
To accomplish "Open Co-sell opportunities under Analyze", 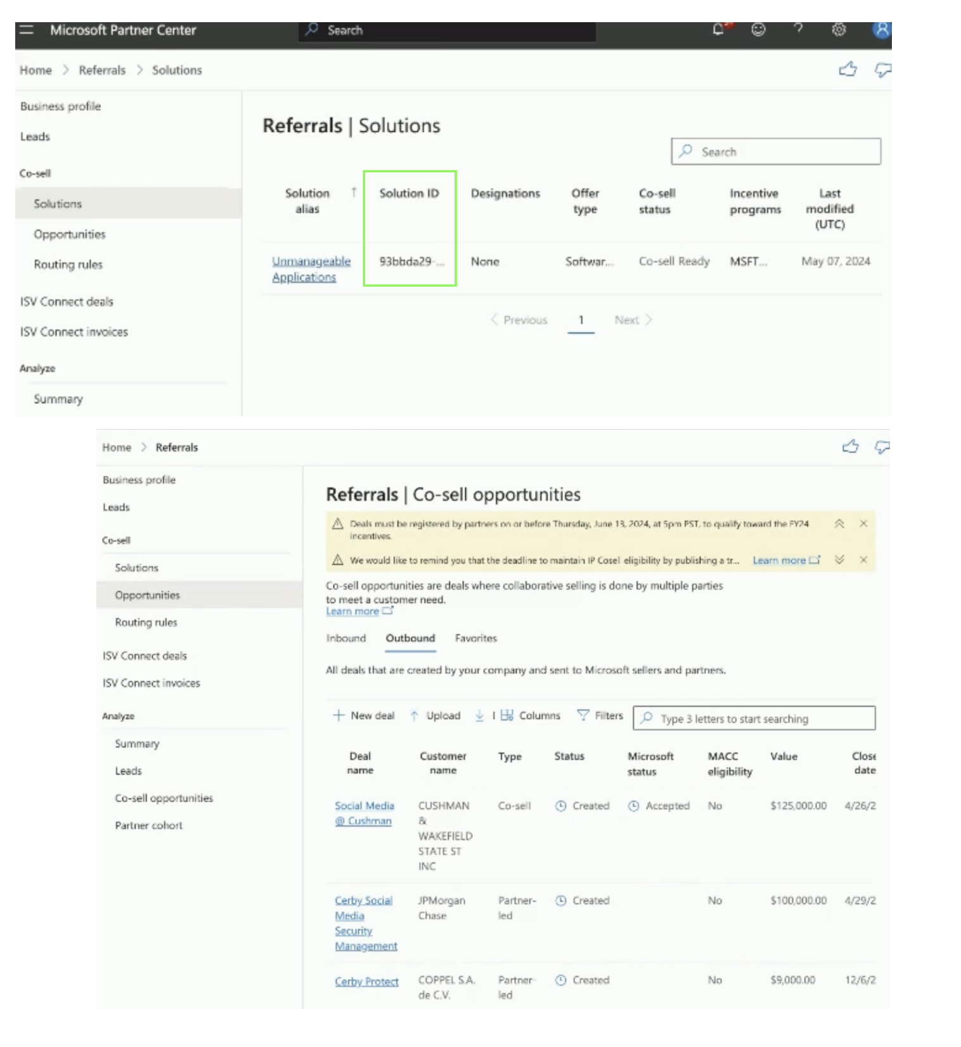I will (x=164, y=798).
